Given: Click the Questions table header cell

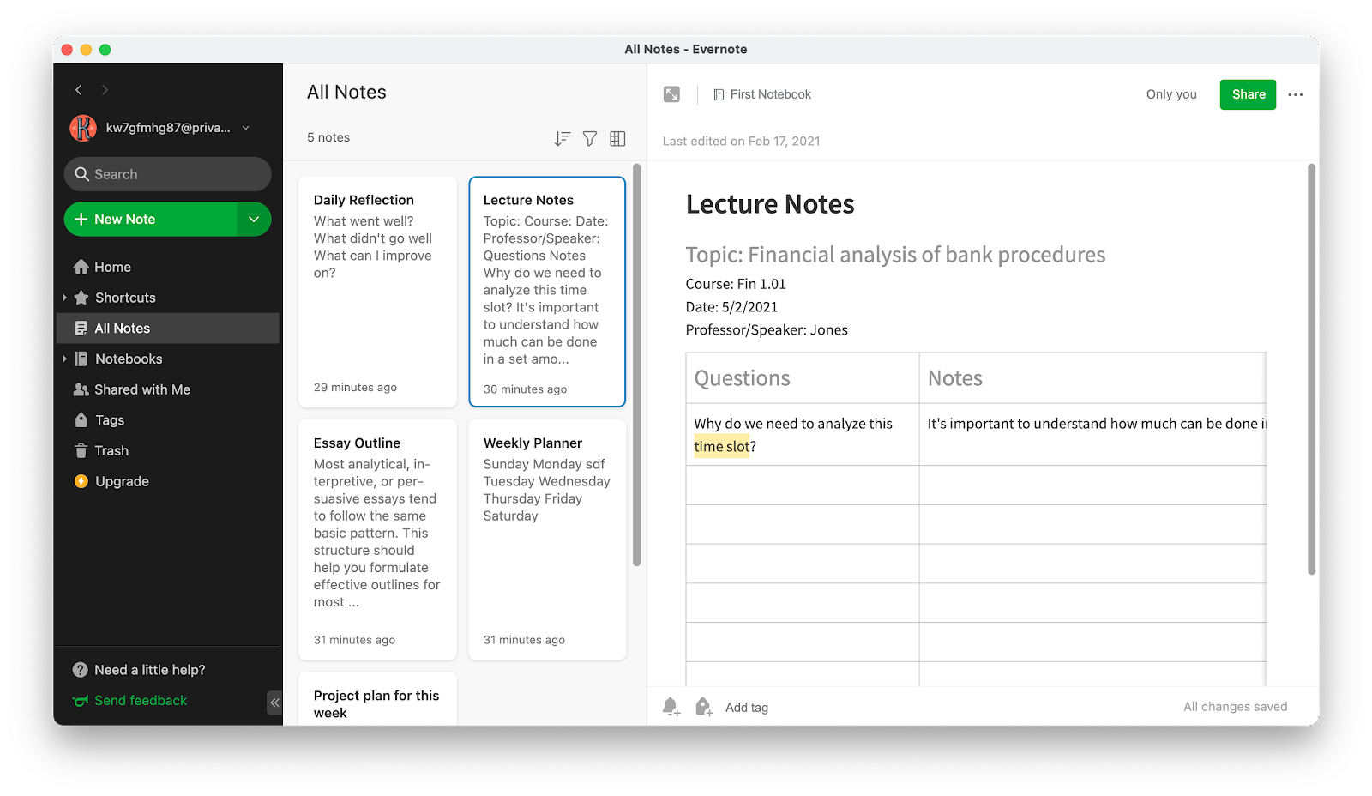Looking at the screenshot, I should 803,378.
